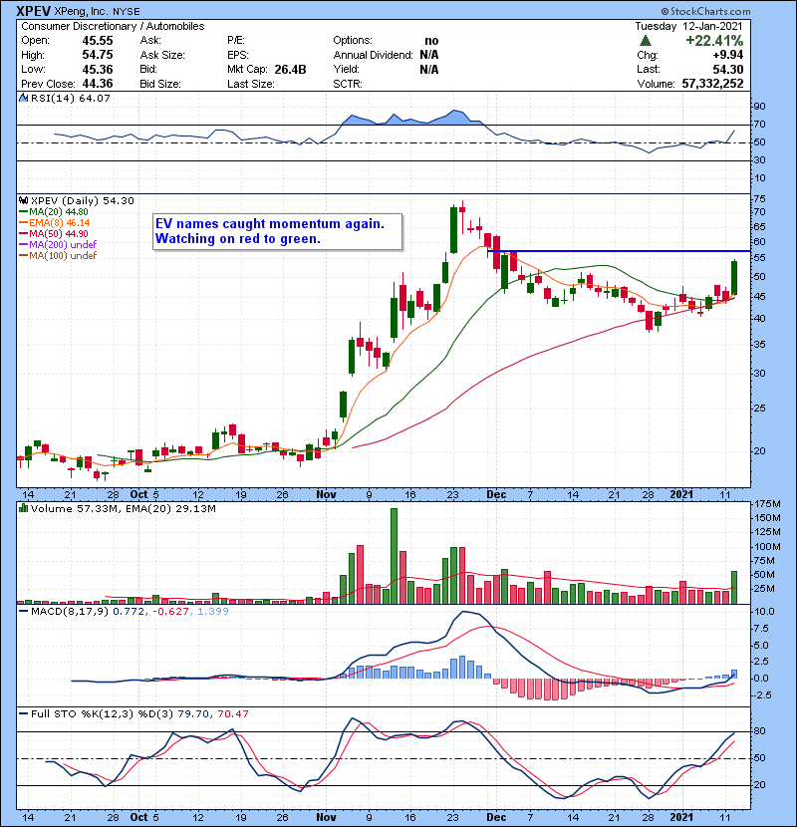Click the 175M volume axis label
797x827 pixels.
click(767, 504)
